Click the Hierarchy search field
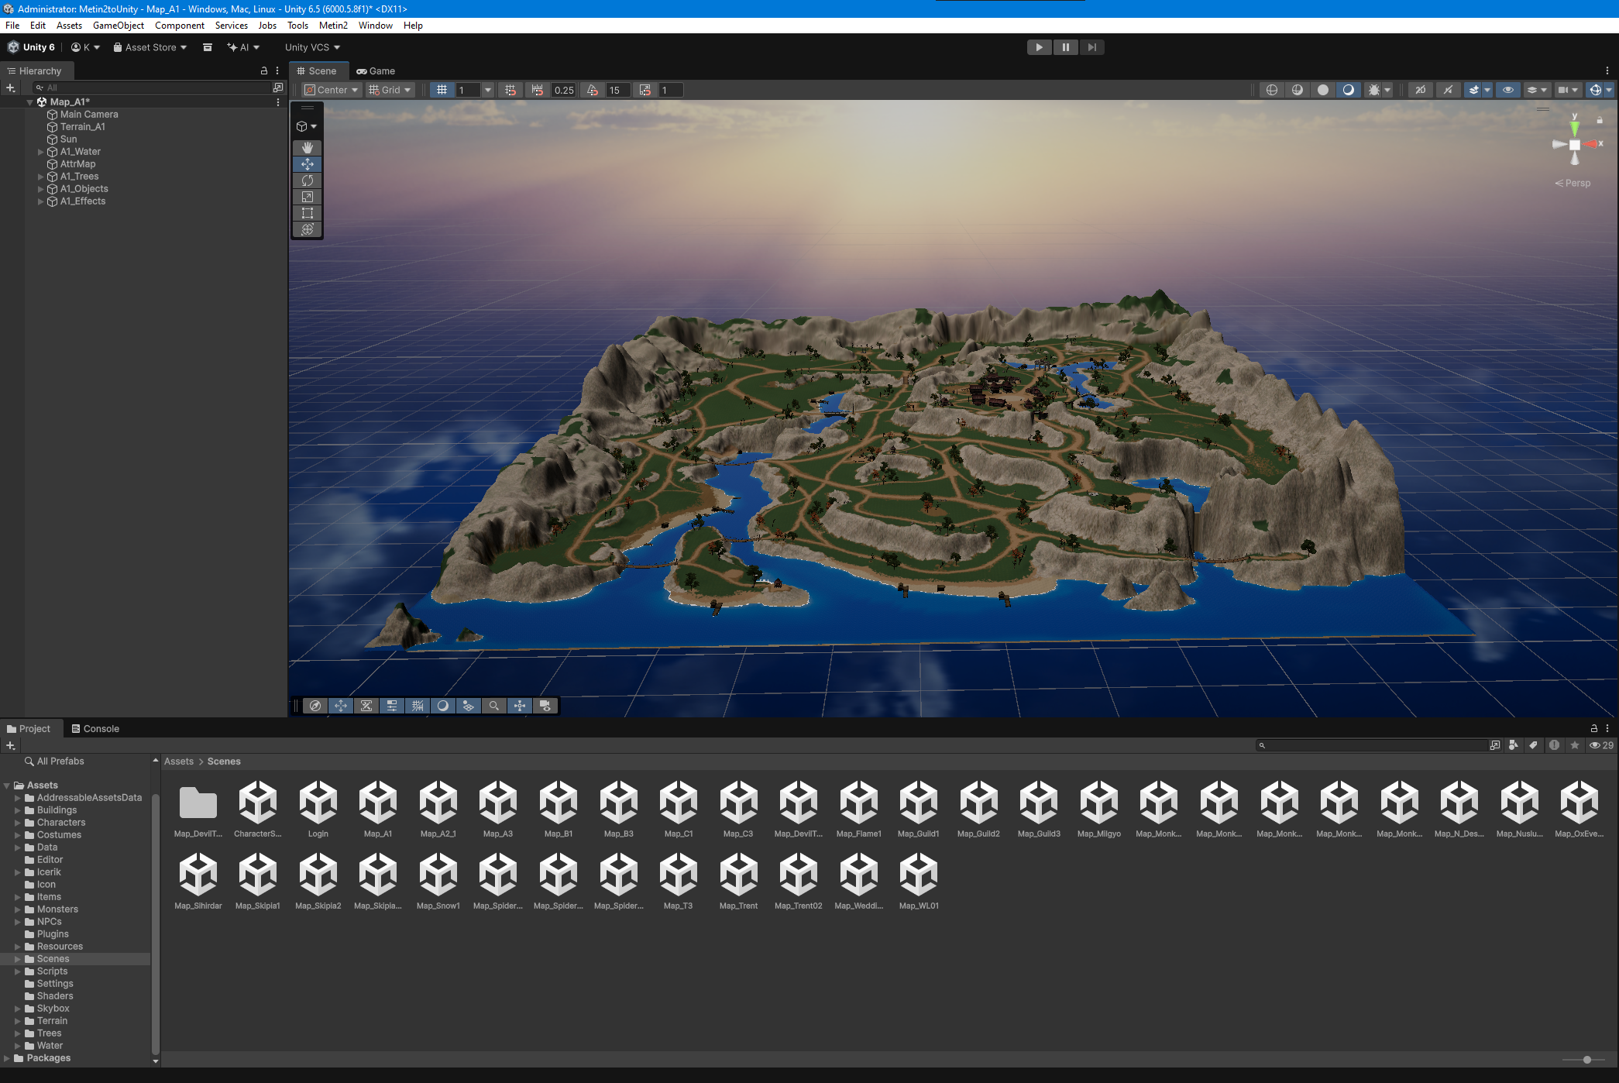This screenshot has height=1083, width=1619. click(x=152, y=88)
